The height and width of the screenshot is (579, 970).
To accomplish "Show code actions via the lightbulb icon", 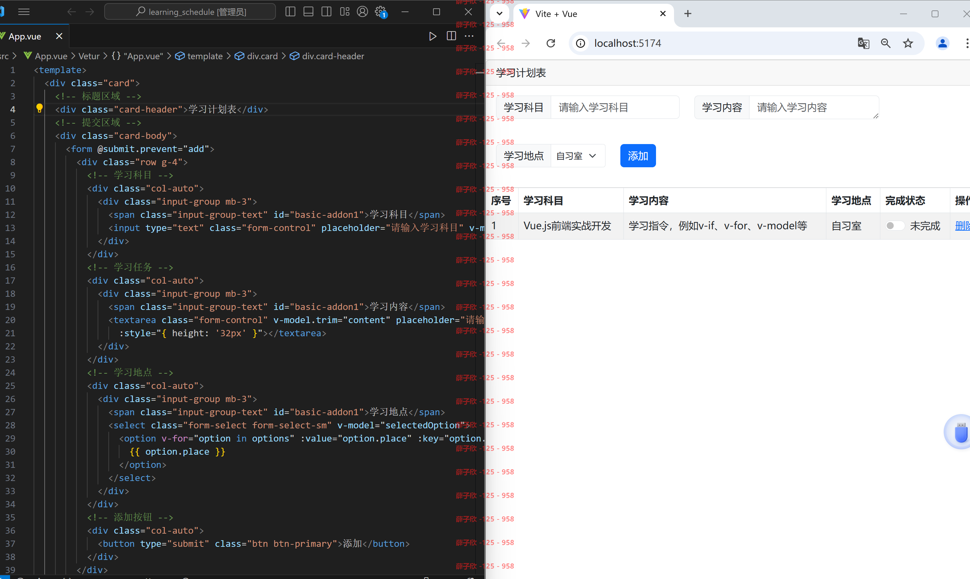I will pyautogui.click(x=39, y=108).
